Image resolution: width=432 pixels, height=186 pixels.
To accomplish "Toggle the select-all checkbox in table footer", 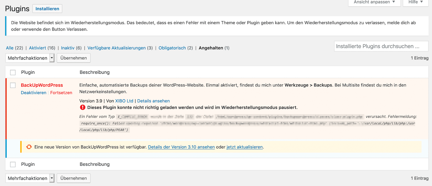I will [13, 164].
